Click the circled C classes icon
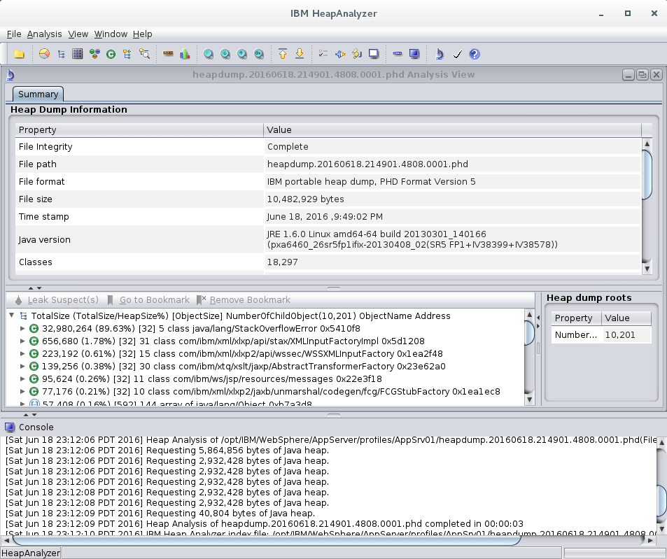The image size is (667, 559). coord(110,54)
